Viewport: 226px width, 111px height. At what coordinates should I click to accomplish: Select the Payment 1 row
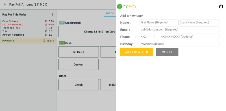[28, 41]
